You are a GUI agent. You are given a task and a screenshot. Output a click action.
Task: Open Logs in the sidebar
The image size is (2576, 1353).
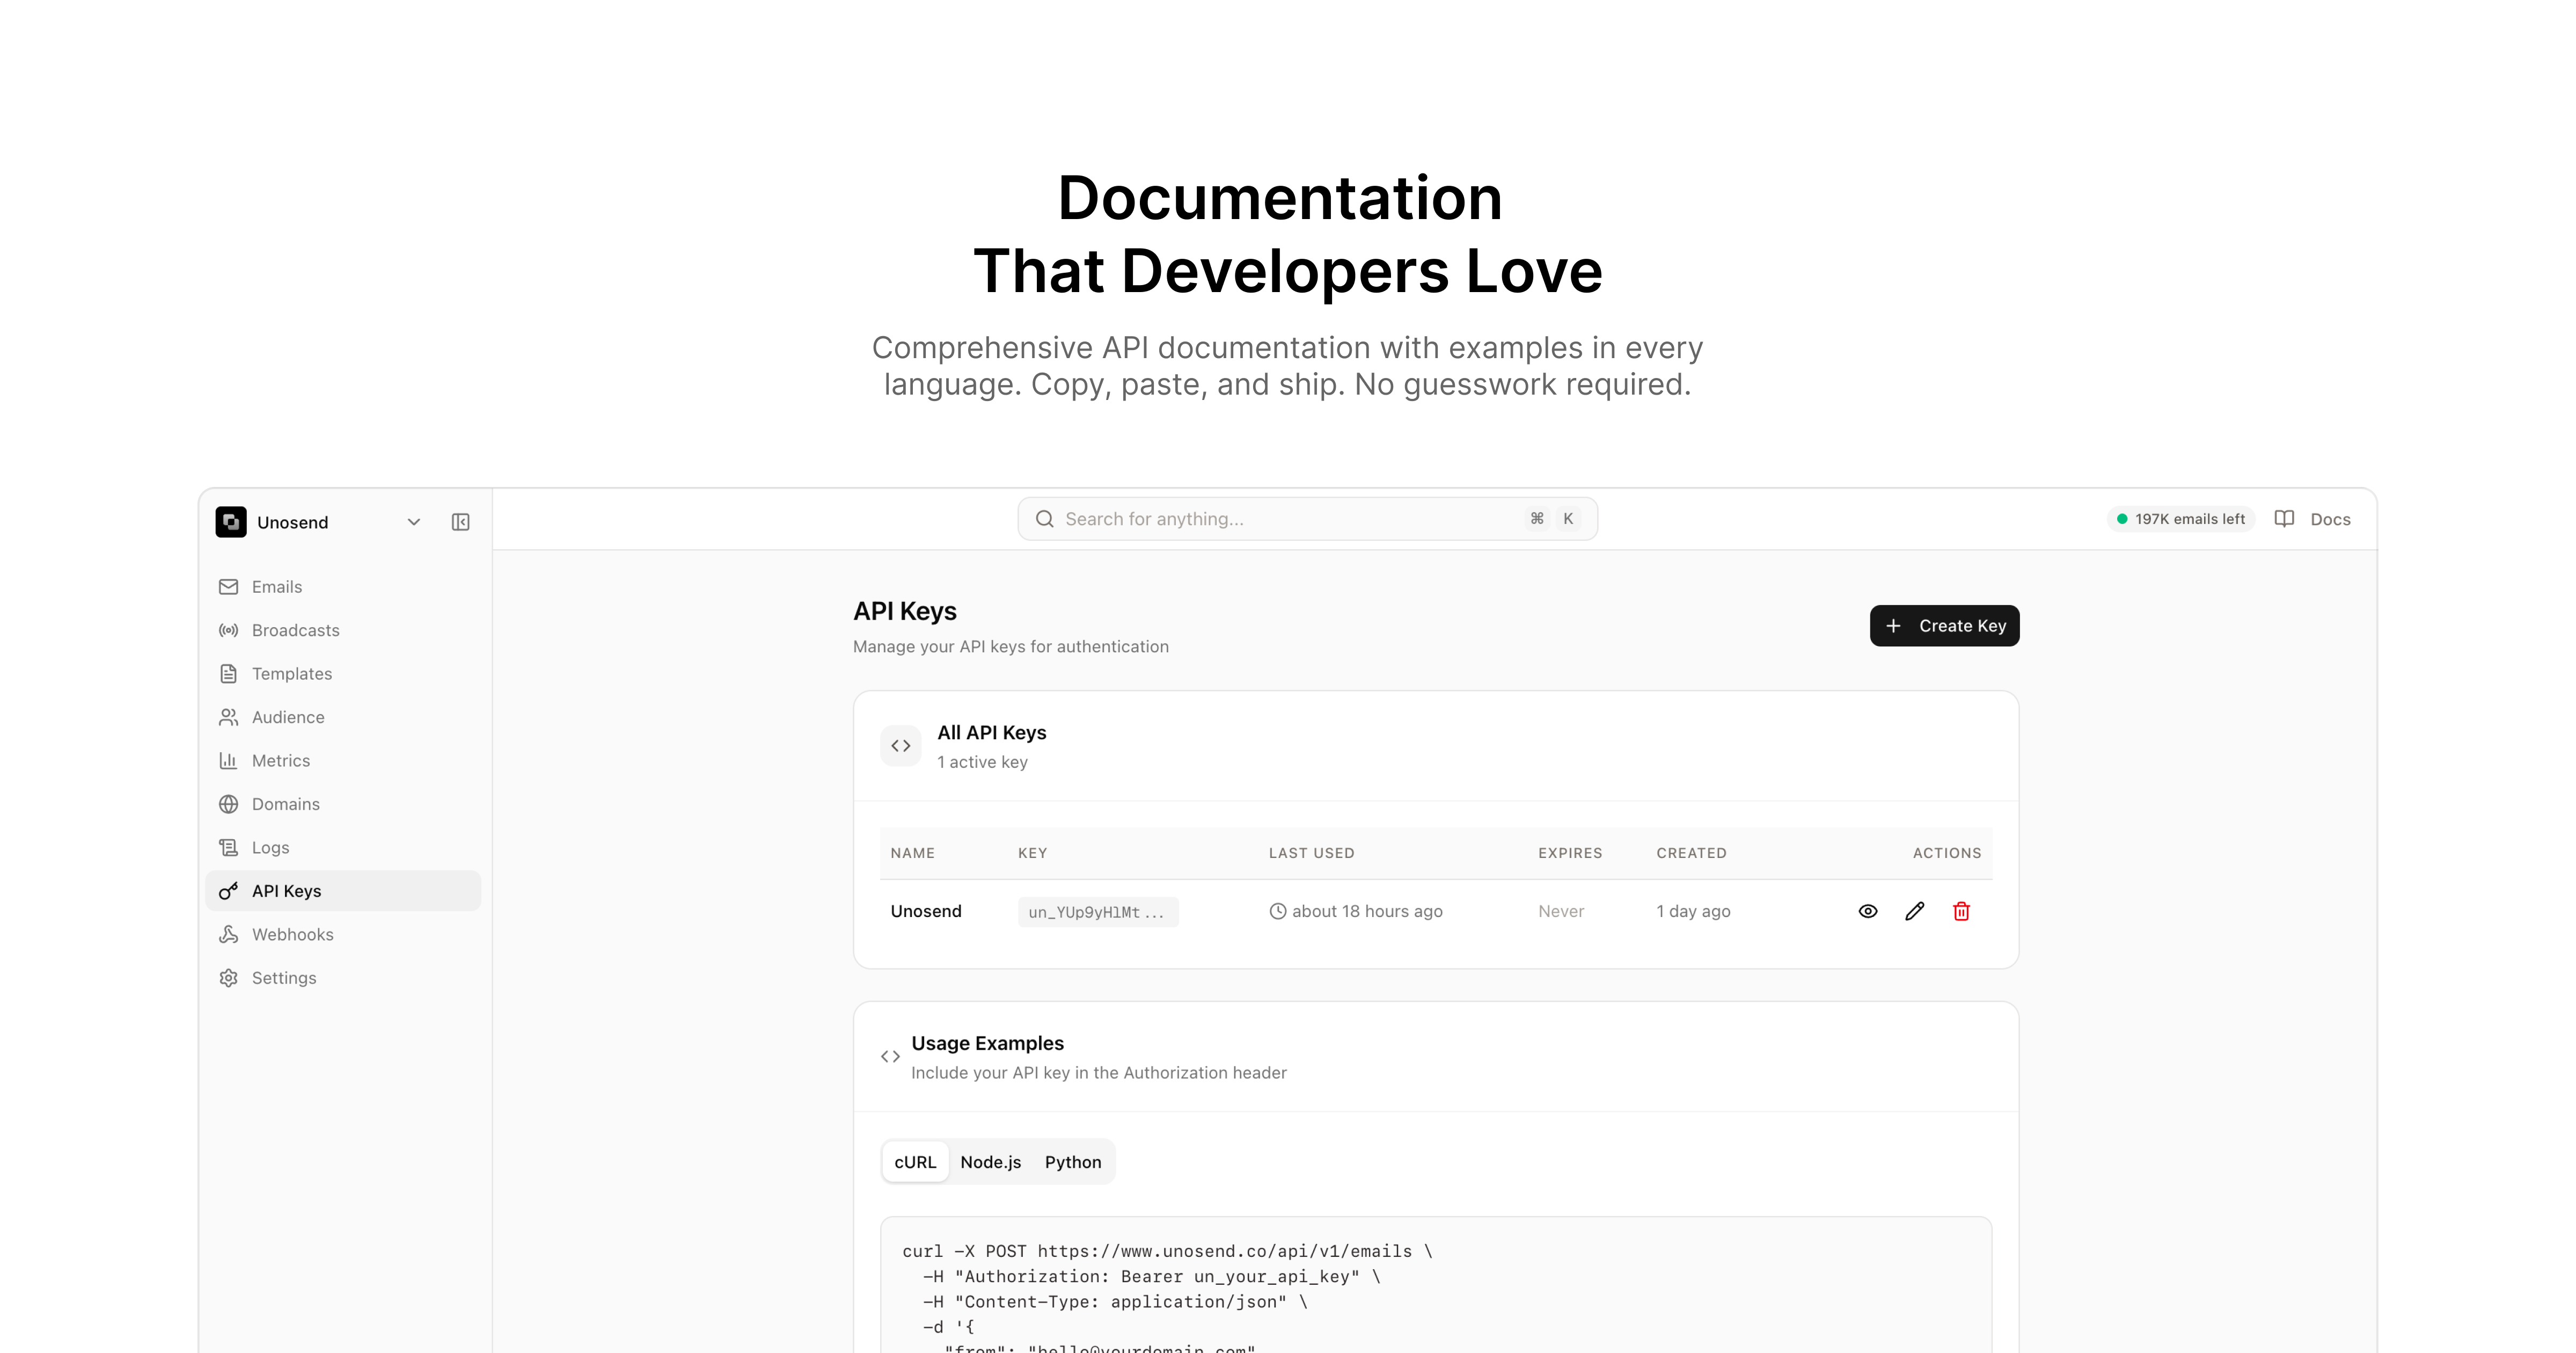point(270,848)
